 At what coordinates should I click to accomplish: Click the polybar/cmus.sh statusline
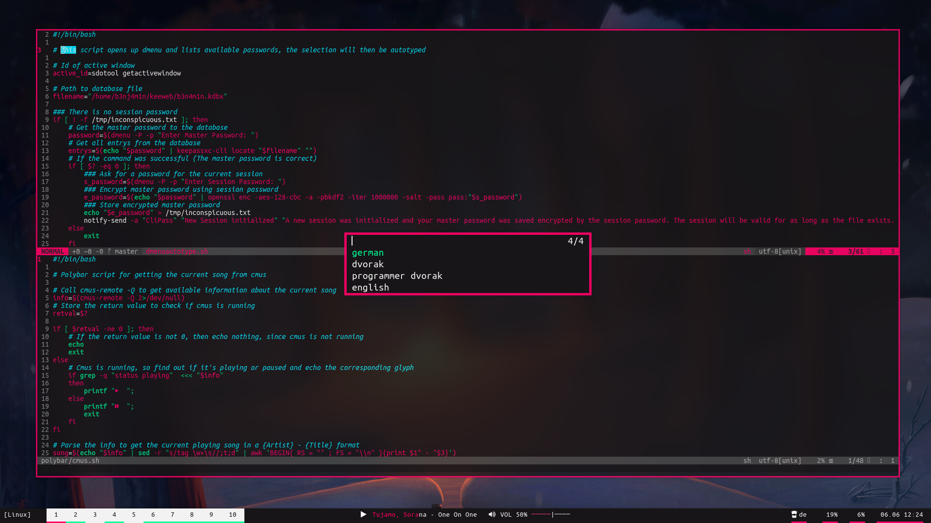tap(70, 461)
